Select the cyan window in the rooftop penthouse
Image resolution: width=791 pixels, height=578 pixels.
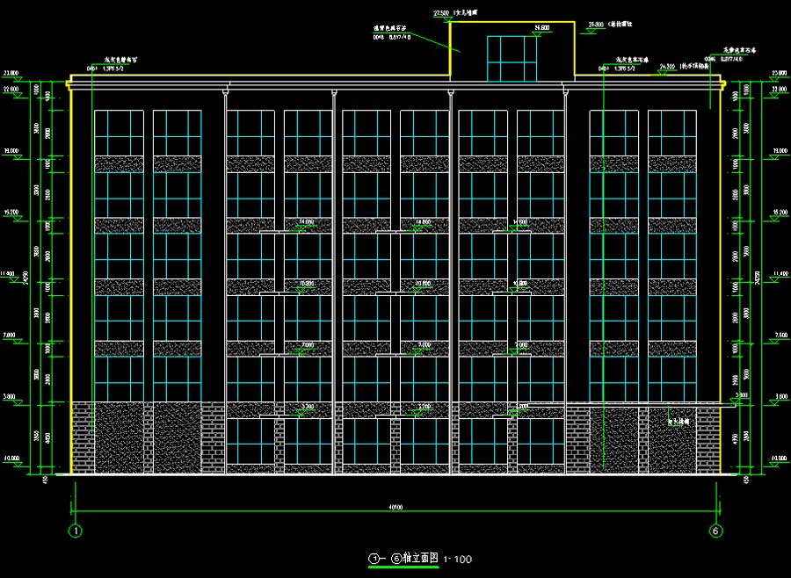512,58
